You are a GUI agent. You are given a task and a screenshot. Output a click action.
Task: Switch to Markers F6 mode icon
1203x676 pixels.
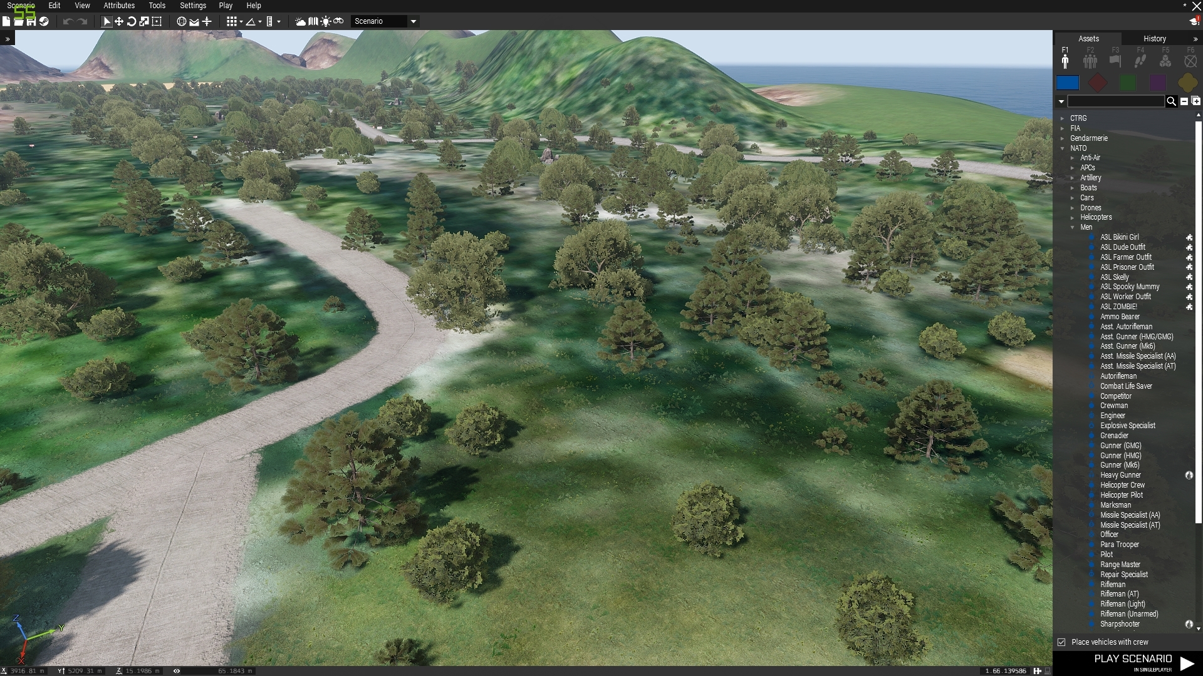pos(1190,61)
